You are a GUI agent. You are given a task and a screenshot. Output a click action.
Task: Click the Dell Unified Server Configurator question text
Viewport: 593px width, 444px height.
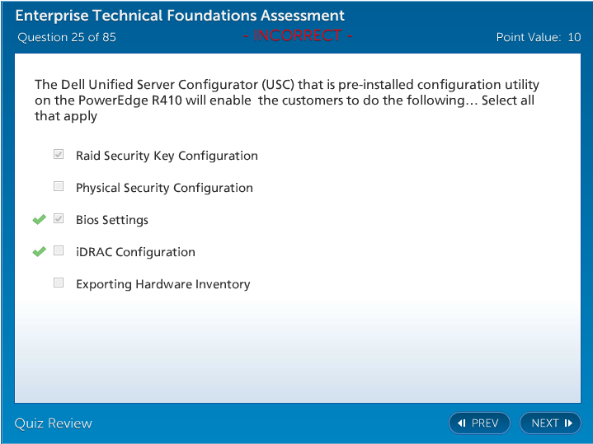(x=286, y=100)
